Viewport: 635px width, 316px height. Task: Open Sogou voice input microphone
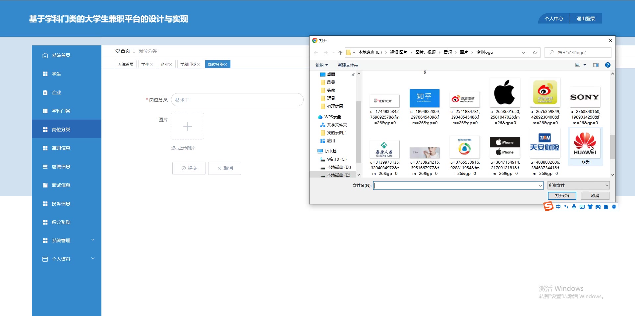click(x=574, y=207)
